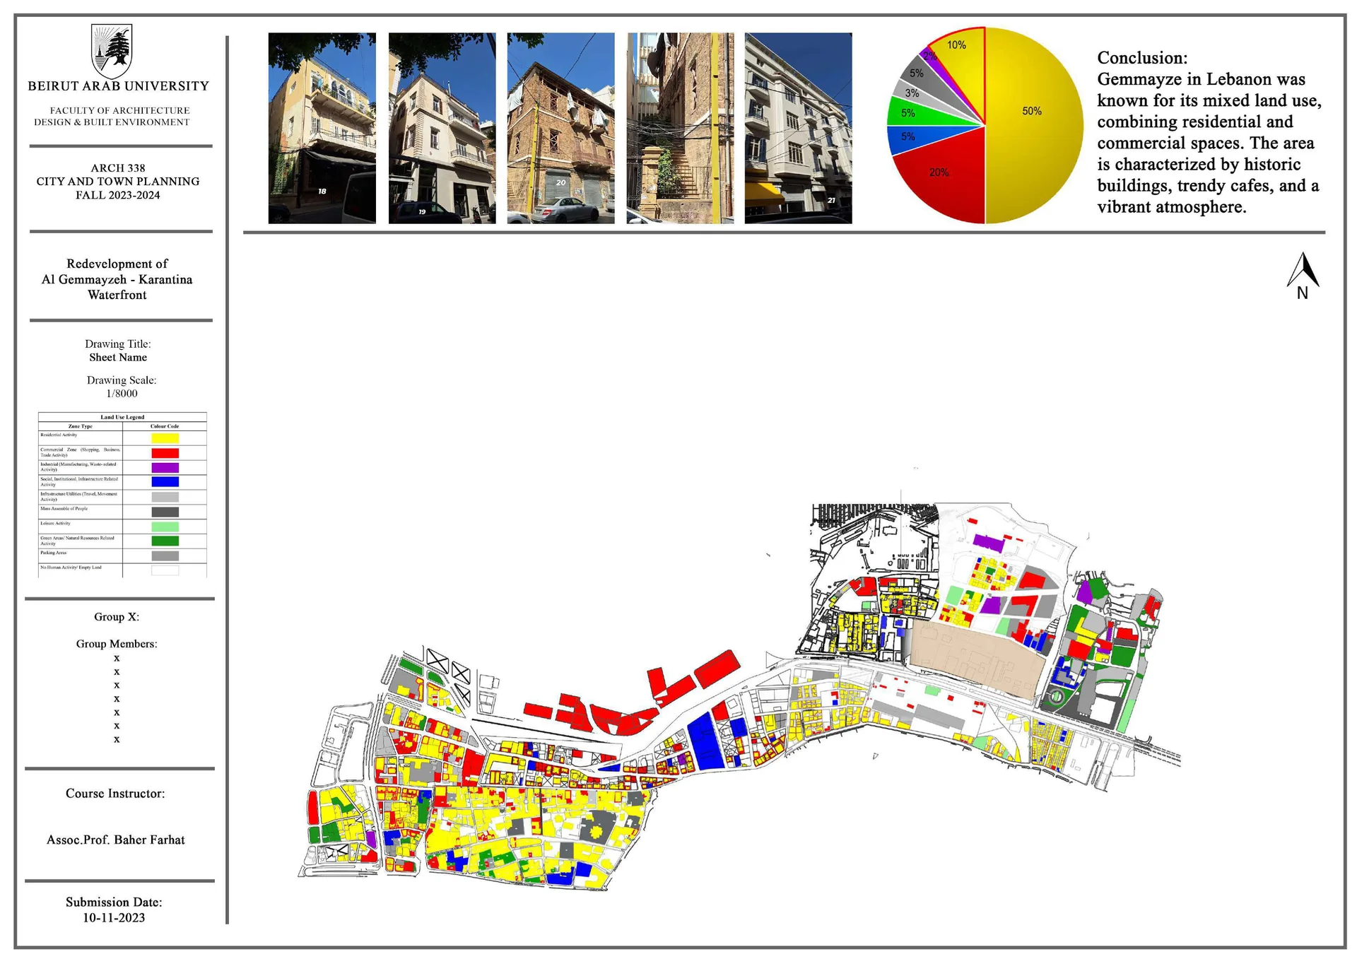Click the "Sheet Name" drawing title
This screenshot has width=1357, height=959.
point(118,358)
